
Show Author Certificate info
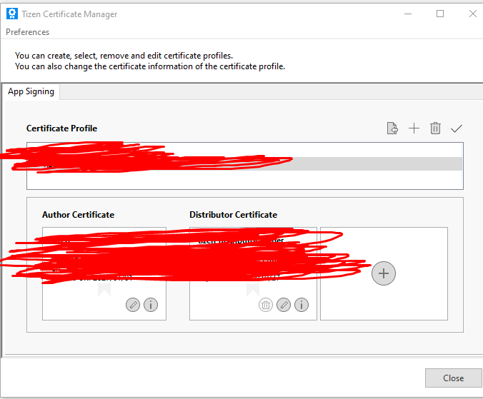[x=151, y=305]
